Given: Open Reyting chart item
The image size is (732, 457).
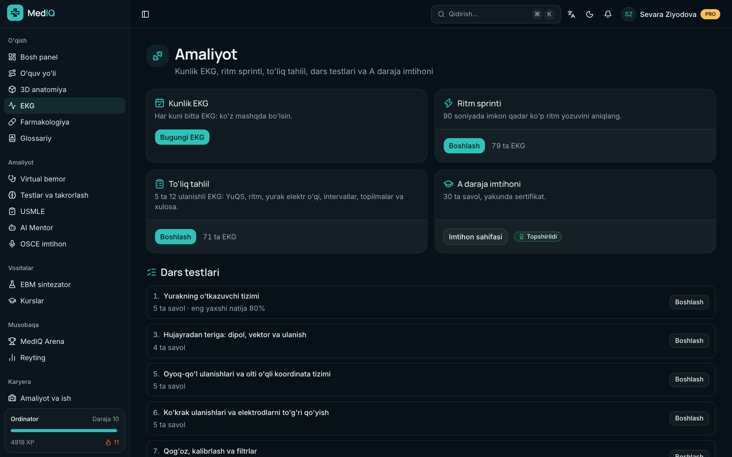Looking at the screenshot, I should [65, 357].
